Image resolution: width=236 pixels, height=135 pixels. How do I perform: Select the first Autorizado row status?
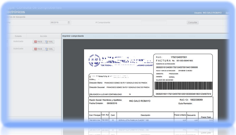click(18, 41)
